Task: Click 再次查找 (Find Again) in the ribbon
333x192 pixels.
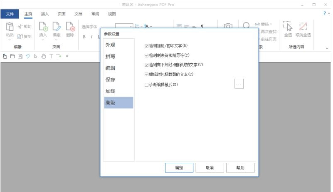Action: [269, 32]
